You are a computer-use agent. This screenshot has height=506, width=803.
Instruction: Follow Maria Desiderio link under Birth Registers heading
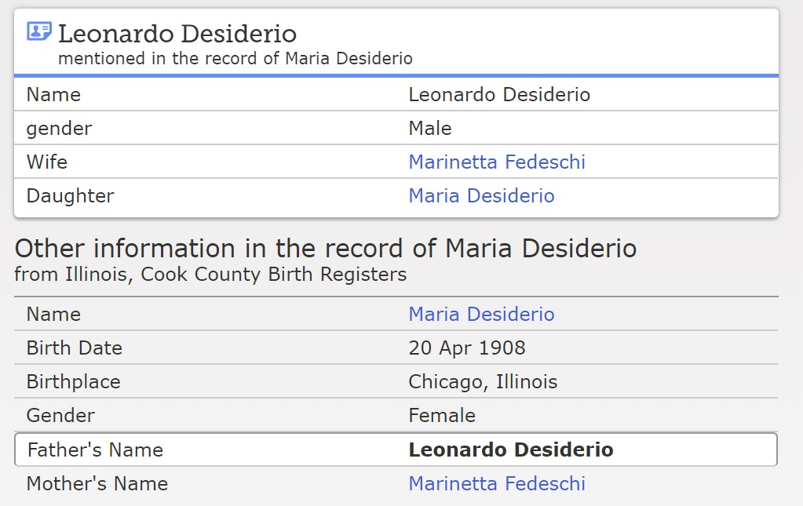(x=481, y=315)
